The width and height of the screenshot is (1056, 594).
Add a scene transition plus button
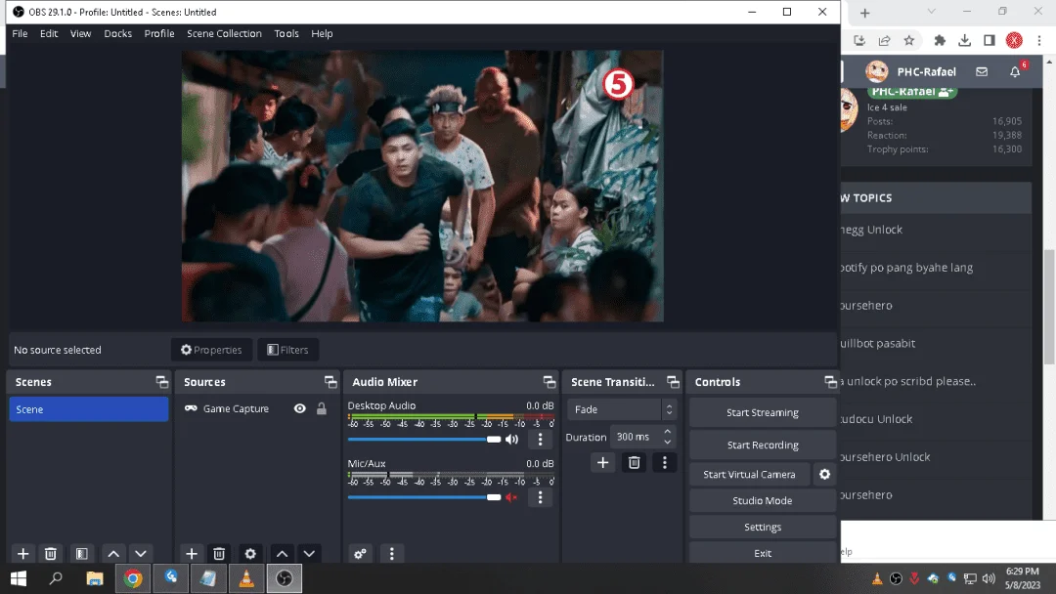(x=602, y=462)
